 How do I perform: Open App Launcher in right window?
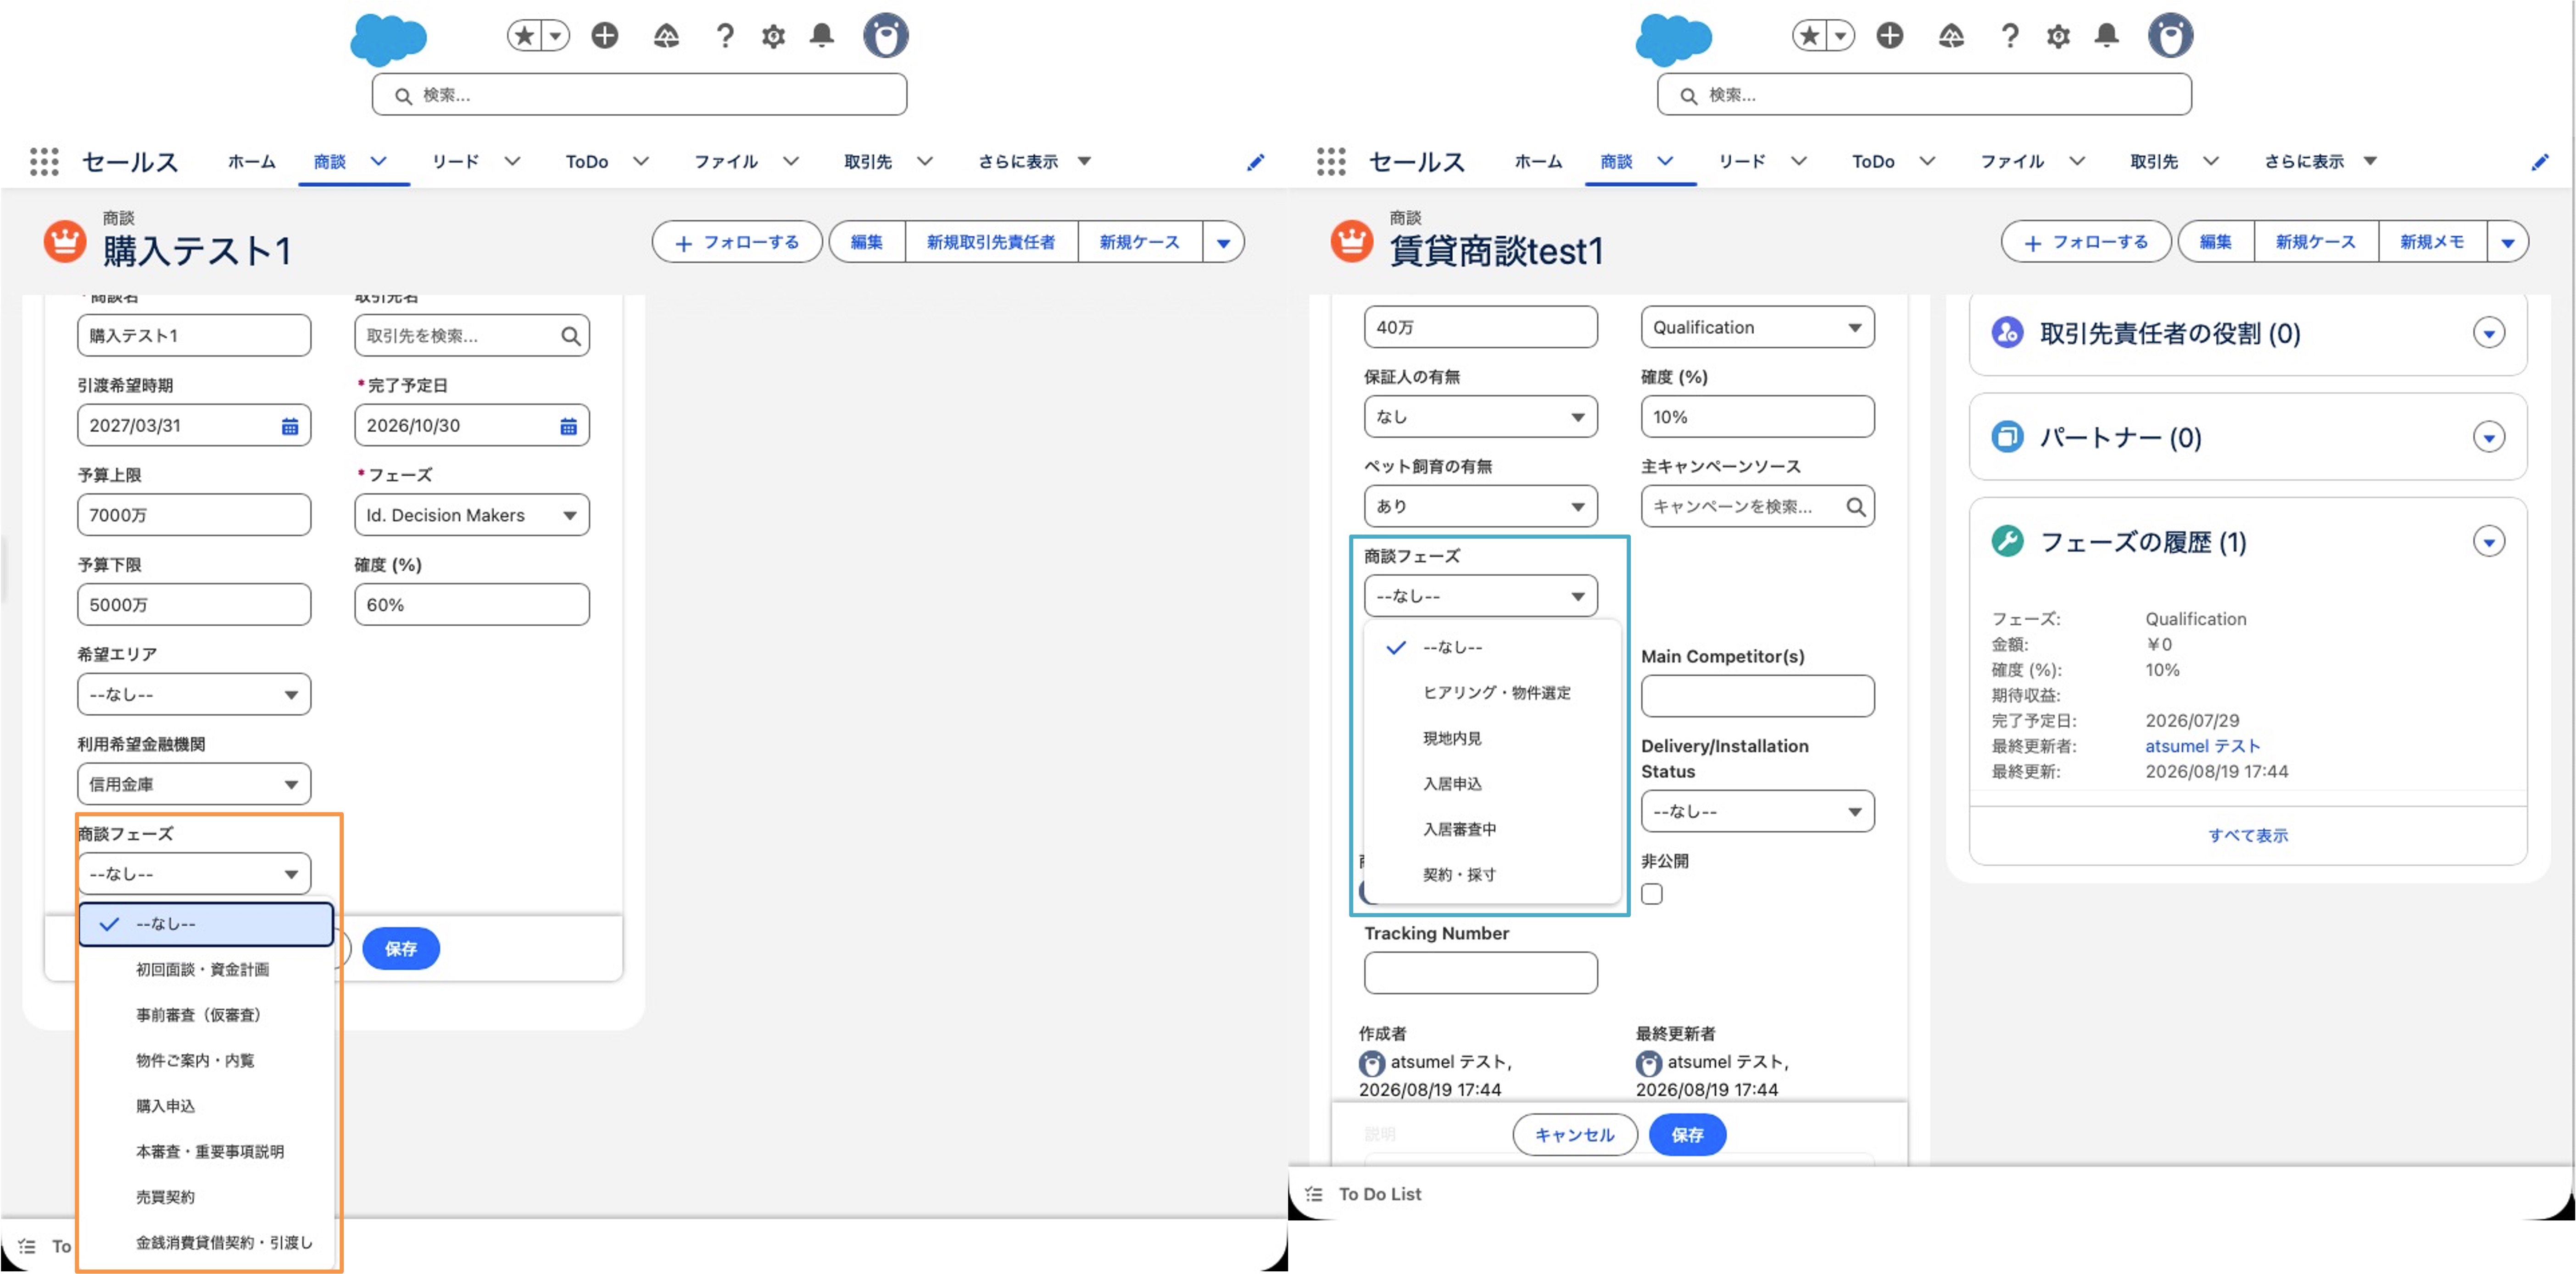pyautogui.click(x=1331, y=162)
